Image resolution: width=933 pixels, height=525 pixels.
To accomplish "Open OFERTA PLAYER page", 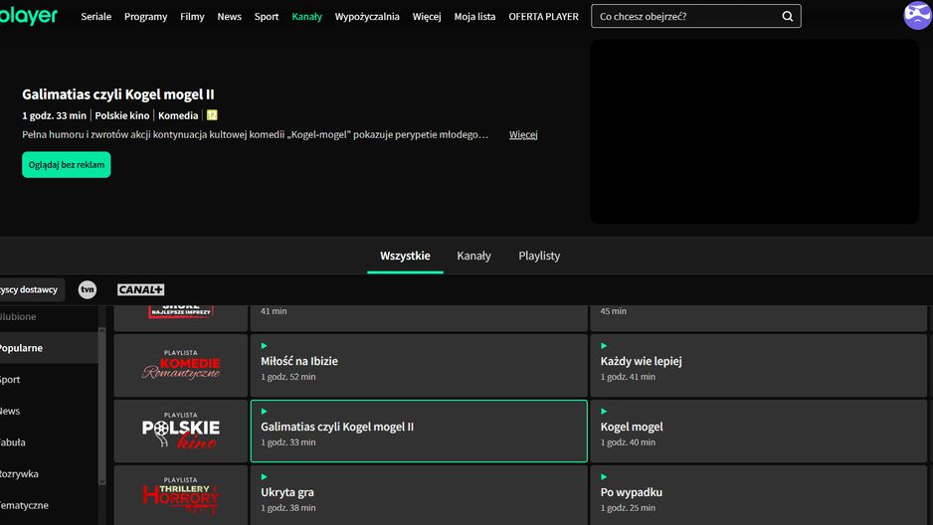I will click(x=543, y=17).
